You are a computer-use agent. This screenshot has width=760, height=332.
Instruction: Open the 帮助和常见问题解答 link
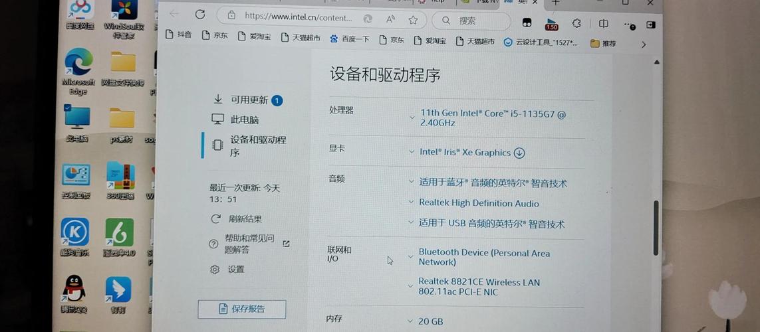click(248, 244)
